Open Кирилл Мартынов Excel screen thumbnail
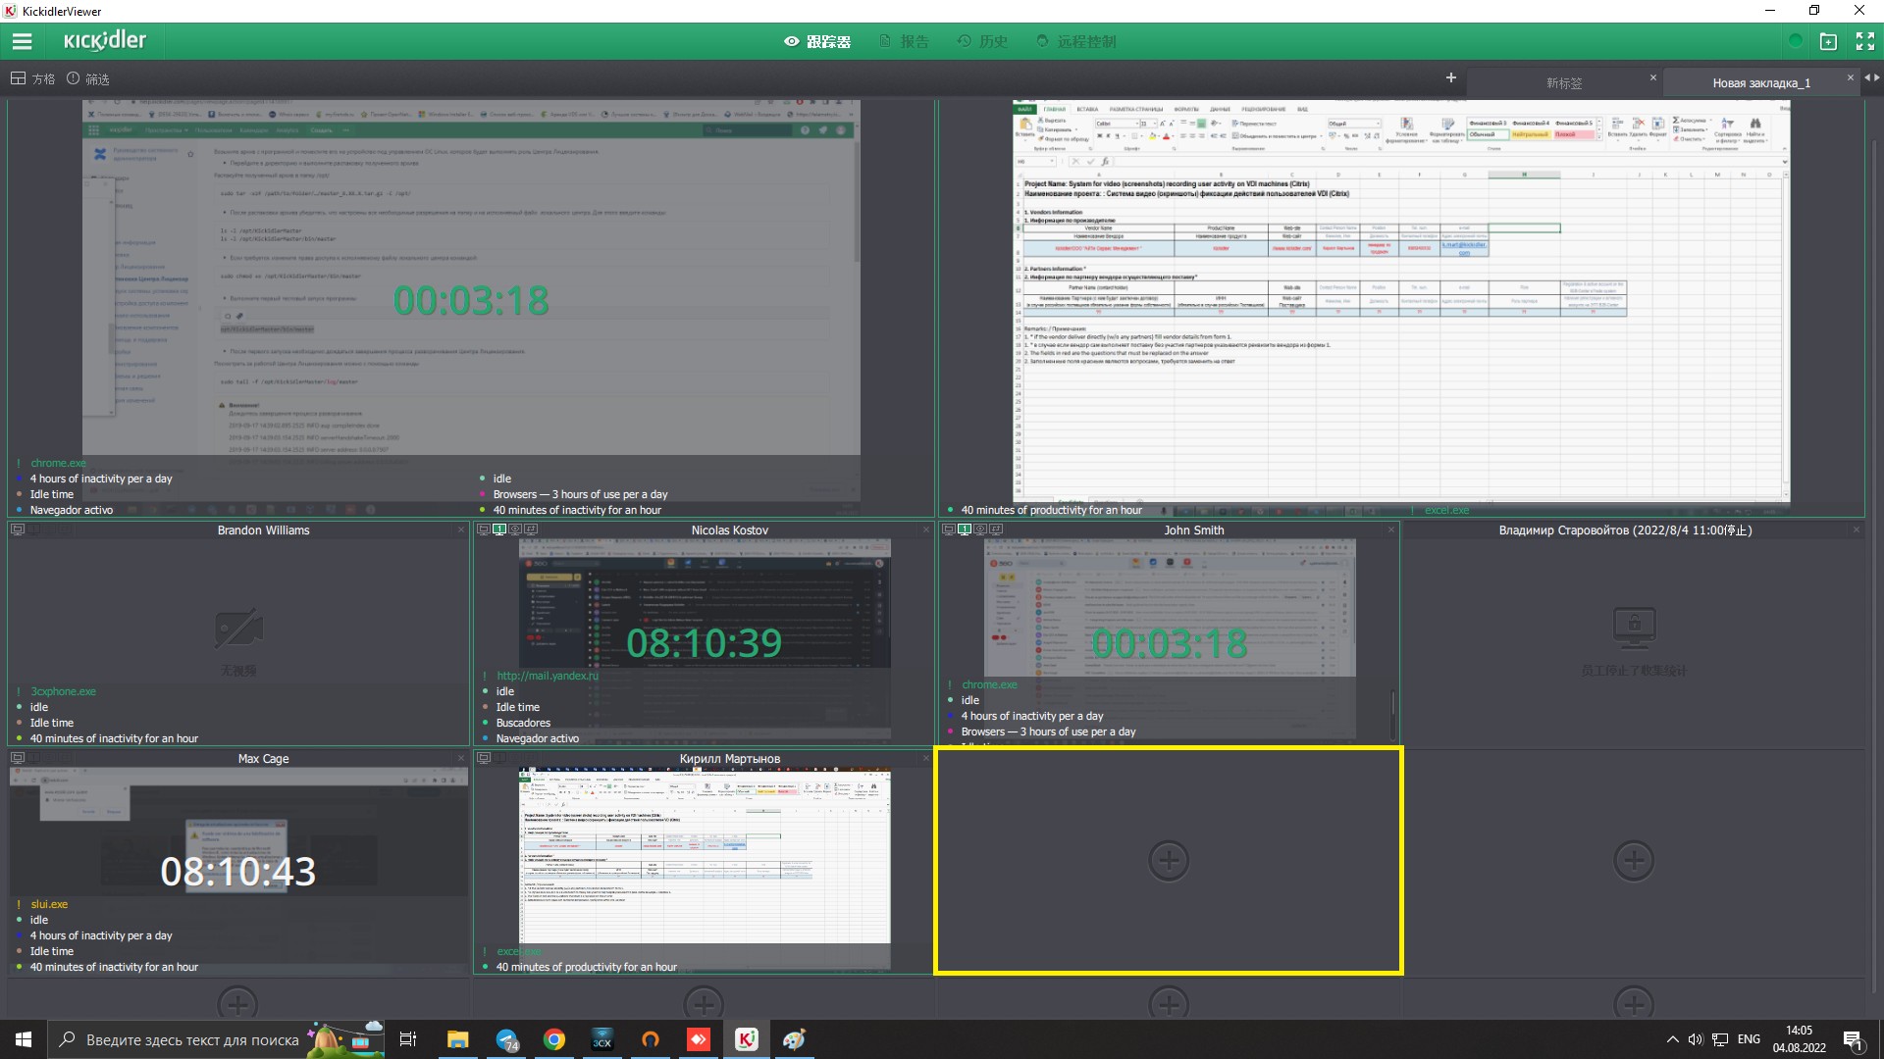1884x1059 pixels. pyautogui.click(x=705, y=853)
